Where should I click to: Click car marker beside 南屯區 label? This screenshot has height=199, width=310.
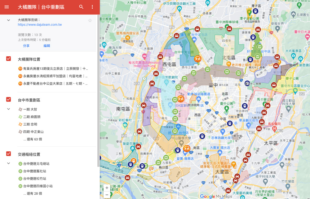pyautogui.click(x=144, y=105)
